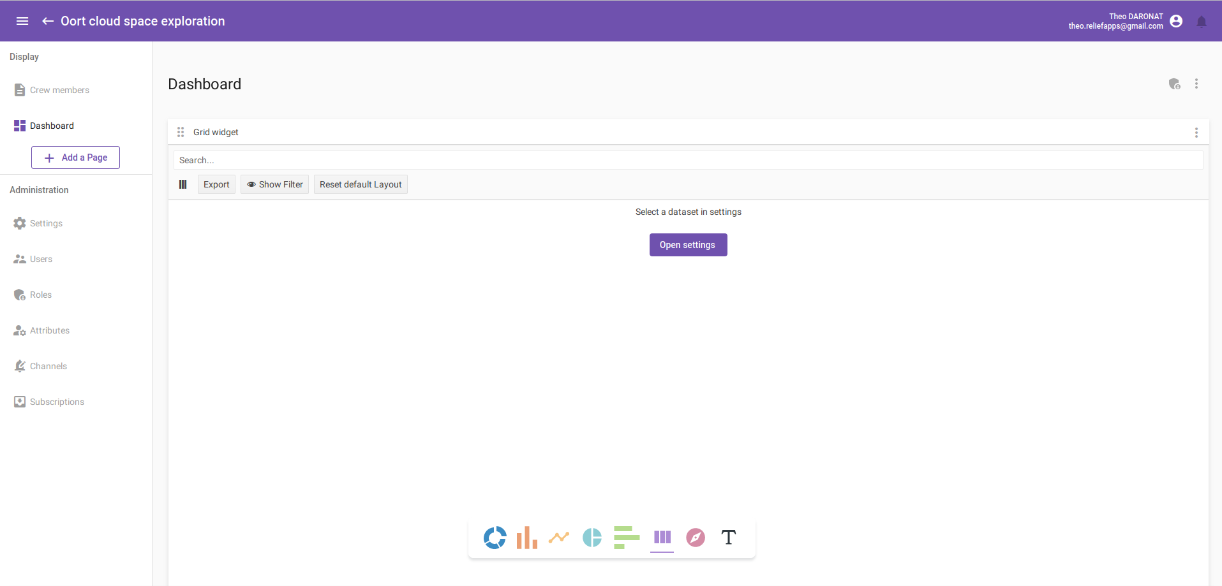Viewport: 1222px width, 586px height.
Task: Open the user account profile icon
Action: click(x=1176, y=21)
